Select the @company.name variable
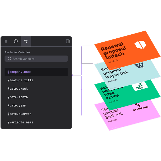This screenshot has width=161, height=161. pyautogui.click(x=36, y=72)
